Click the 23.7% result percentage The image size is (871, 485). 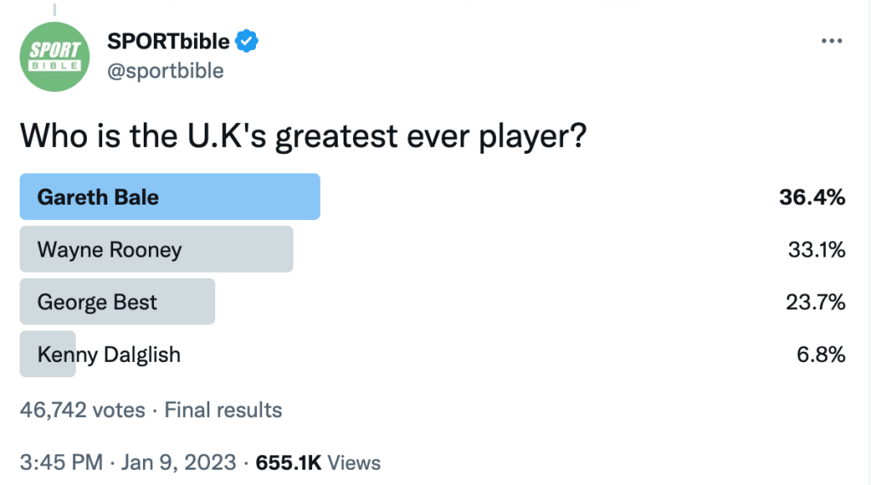click(816, 302)
